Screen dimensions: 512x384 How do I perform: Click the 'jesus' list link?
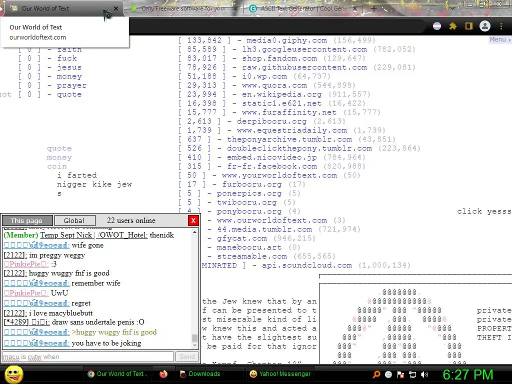click(x=69, y=67)
